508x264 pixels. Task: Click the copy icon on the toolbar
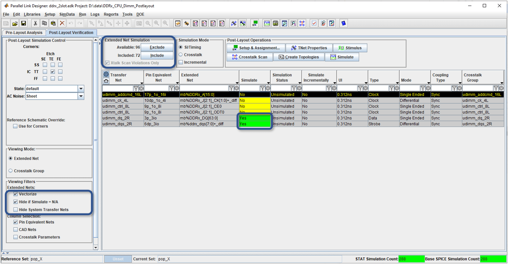click(44, 23)
